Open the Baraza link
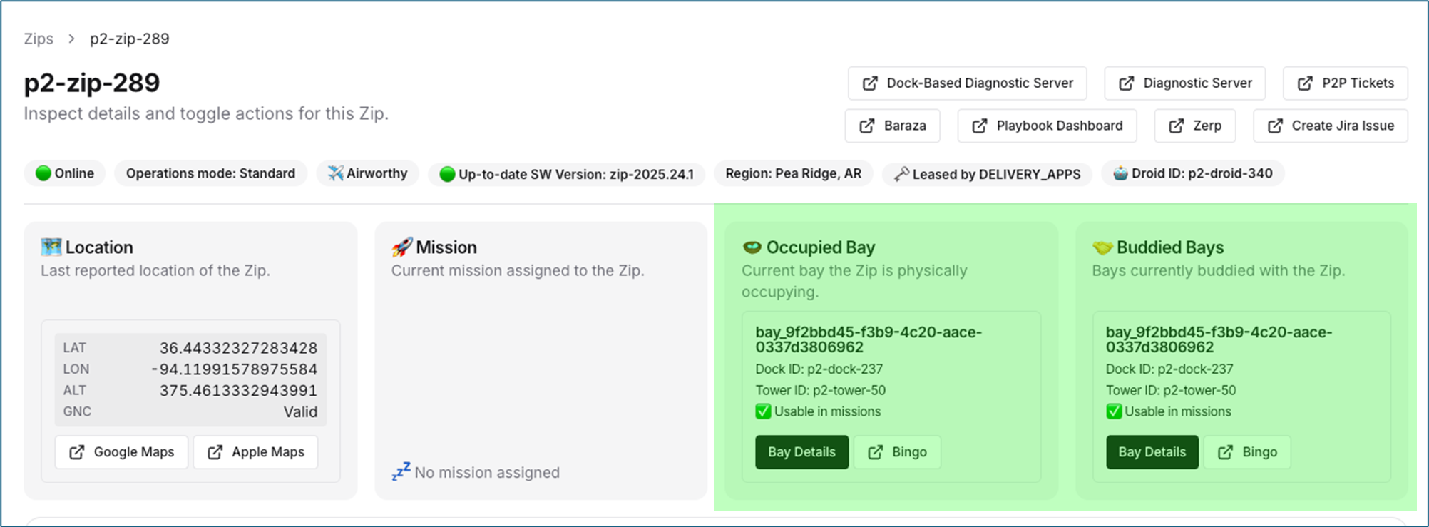This screenshot has height=527, width=1429. click(892, 126)
